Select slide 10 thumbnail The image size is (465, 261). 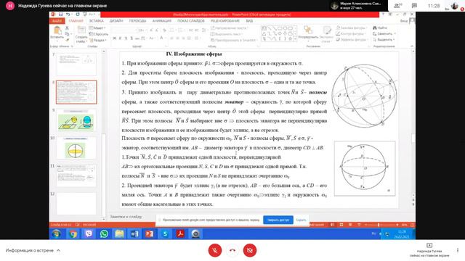click(x=76, y=148)
